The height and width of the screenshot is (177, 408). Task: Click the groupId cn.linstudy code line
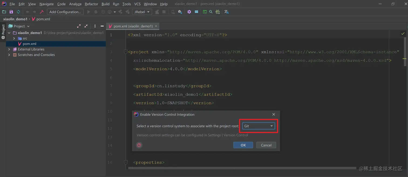pyautogui.click(x=172, y=86)
